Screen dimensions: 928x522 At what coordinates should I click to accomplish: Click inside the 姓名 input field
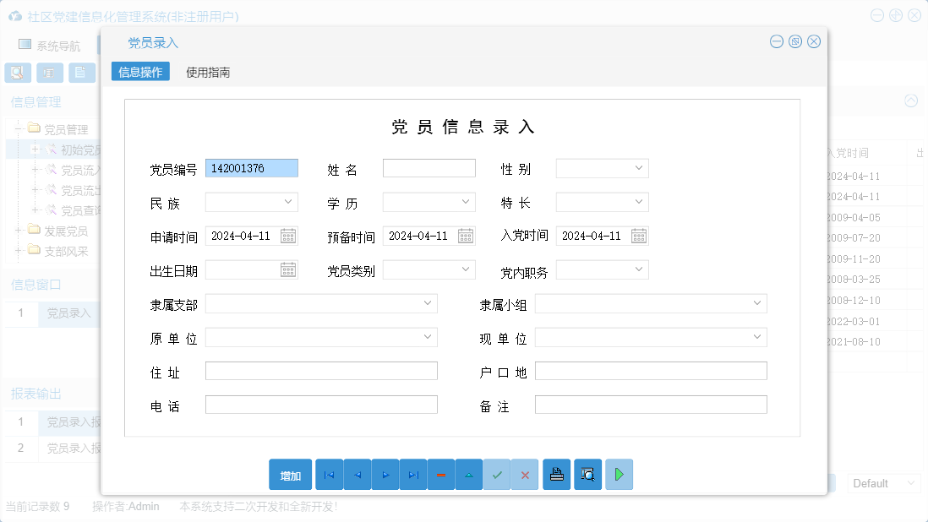(429, 167)
